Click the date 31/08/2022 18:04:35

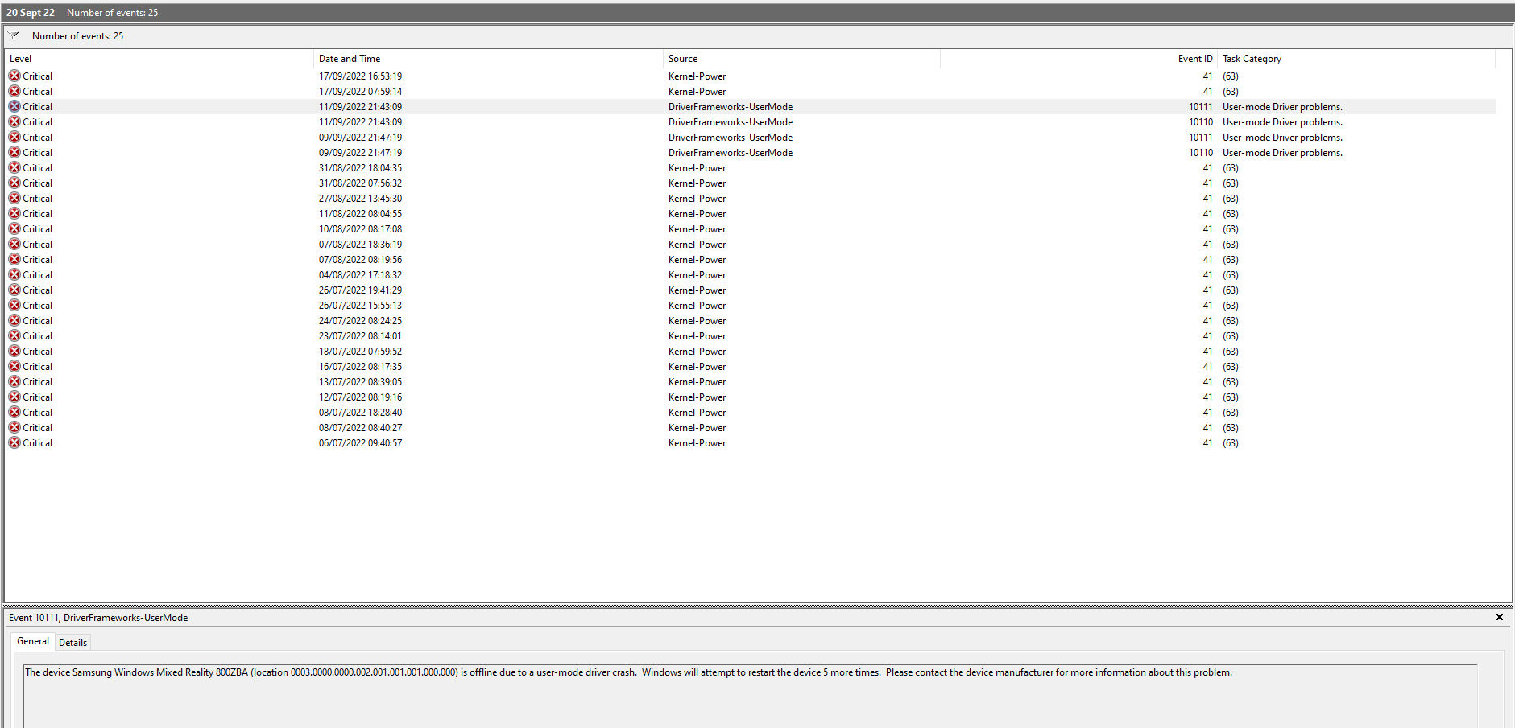pyautogui.click(x=360, y=168)
